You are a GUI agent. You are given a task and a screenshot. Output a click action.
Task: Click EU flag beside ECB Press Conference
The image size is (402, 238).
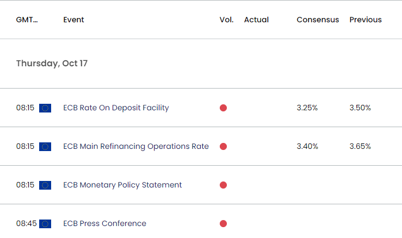[45, 224]
